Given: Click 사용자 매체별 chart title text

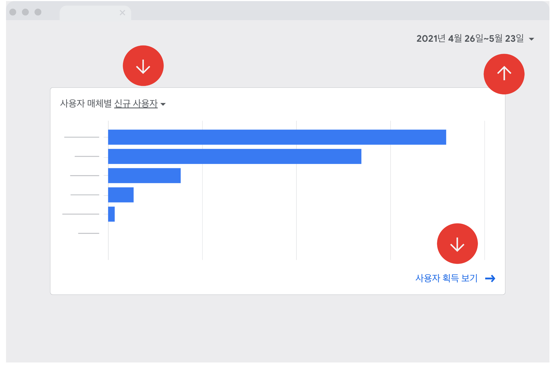Looking at the screenshot, I should (86, 104).
